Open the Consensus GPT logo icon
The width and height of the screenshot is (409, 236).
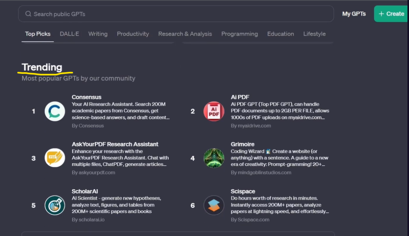tap(55, 111)
